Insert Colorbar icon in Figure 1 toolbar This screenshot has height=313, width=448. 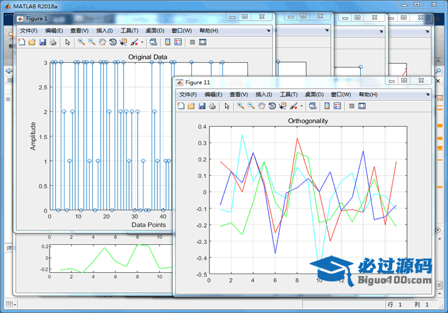pos(168,42)
